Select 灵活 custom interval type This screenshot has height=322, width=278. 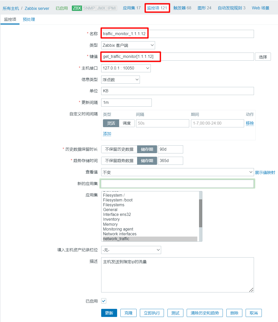(111, 123)
